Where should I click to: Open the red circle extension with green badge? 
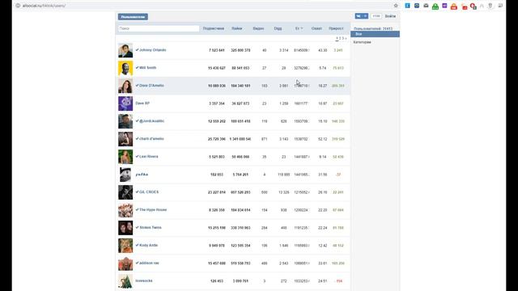pyautogui.click(x=473, y=6)
